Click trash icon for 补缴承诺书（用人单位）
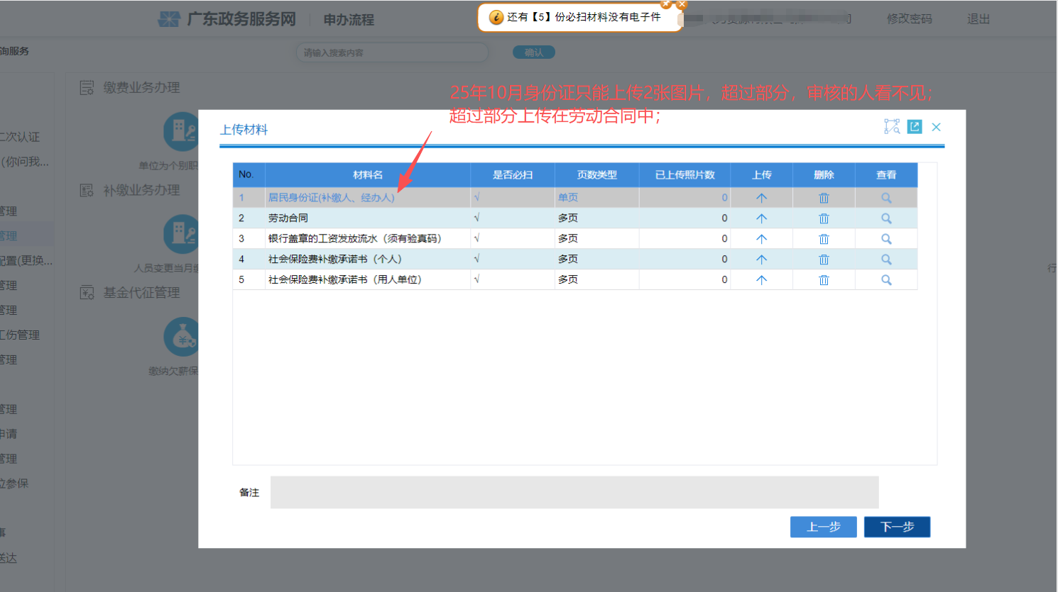1058x592 pixels. click(x=824, y=280)
